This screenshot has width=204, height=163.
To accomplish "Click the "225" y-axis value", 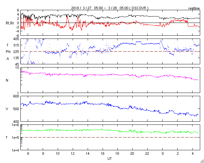I will coord(16,52).
